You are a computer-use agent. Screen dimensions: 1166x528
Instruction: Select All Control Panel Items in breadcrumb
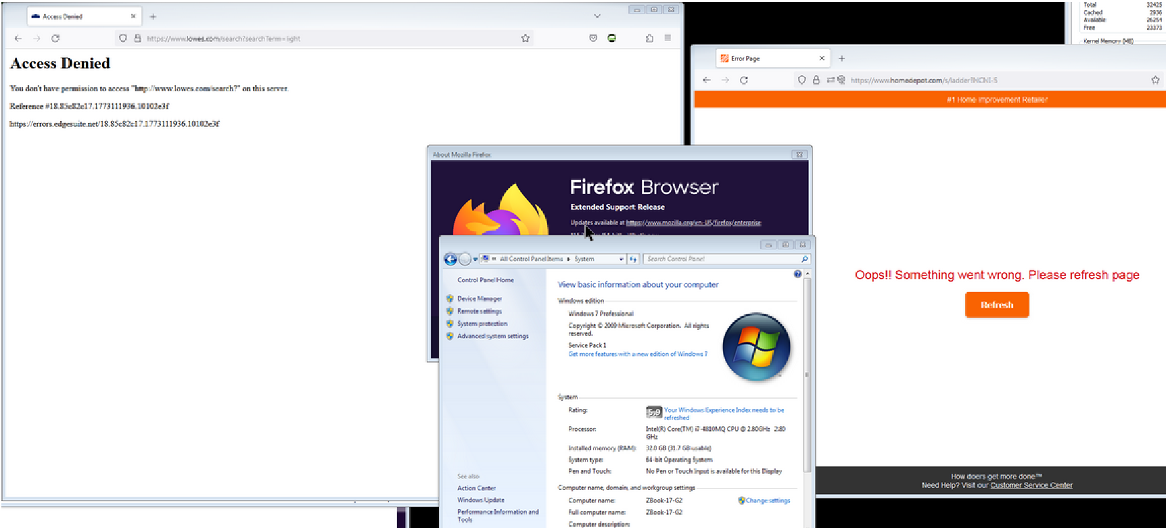[531, 259]
